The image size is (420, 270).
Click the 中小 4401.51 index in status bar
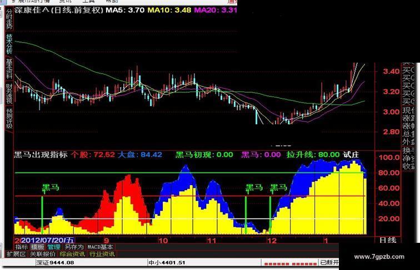click(167, 262)
